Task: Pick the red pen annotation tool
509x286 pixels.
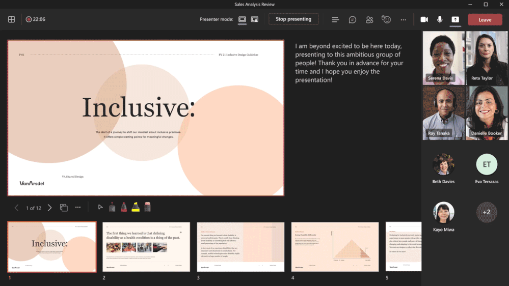Action: click(124, 207)
